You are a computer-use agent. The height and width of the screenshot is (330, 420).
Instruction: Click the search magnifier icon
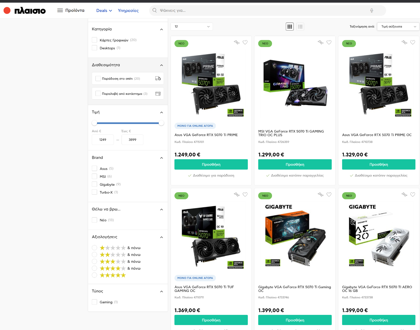point(155,10)
